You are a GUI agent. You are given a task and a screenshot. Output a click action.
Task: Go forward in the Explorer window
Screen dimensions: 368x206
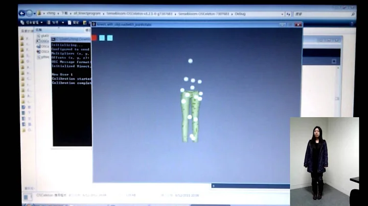click(x=29, y=13)
